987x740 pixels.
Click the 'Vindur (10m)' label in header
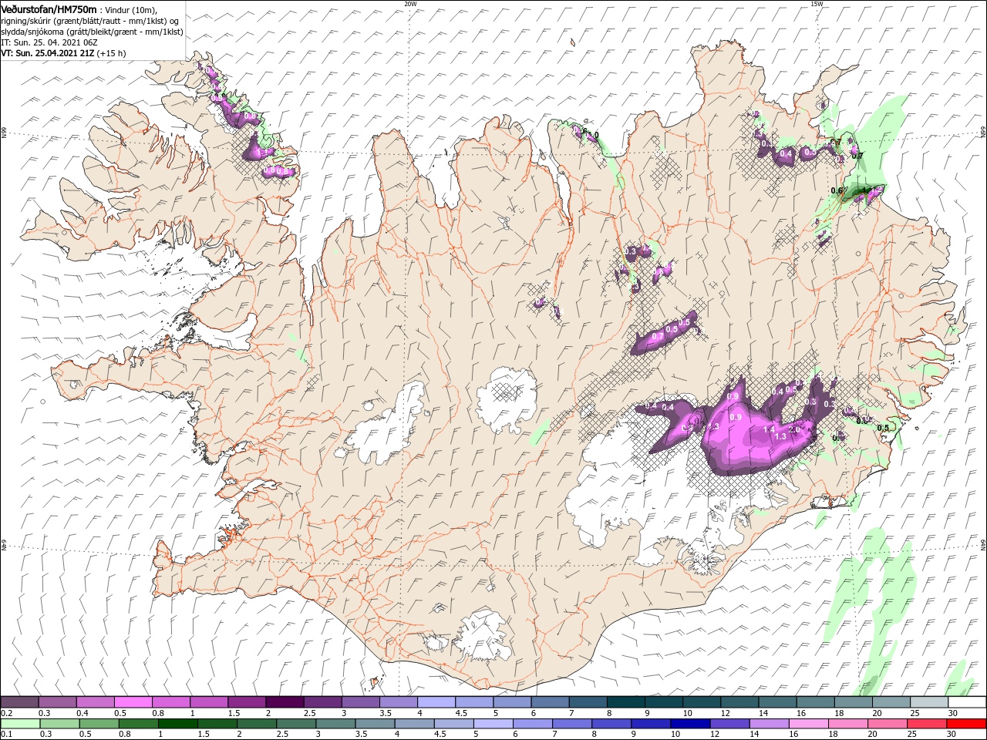click(130, 9)
